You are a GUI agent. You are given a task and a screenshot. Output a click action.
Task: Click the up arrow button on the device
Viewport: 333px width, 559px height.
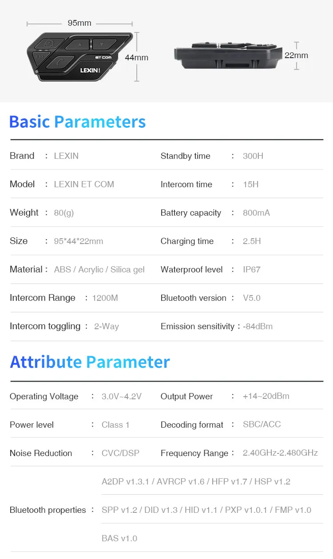(79, 44)
